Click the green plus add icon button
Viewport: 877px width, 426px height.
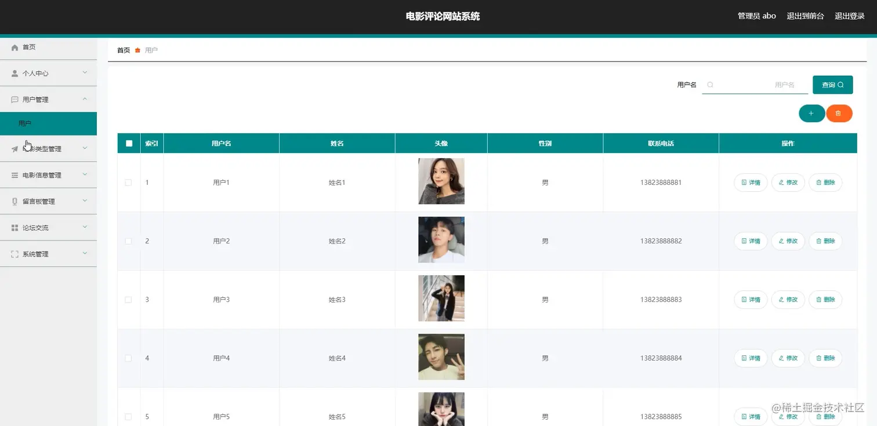tap(811, 114)
